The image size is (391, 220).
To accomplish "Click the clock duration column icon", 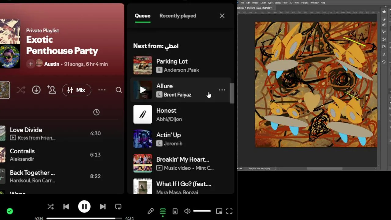I will click(x=96, y=112).
